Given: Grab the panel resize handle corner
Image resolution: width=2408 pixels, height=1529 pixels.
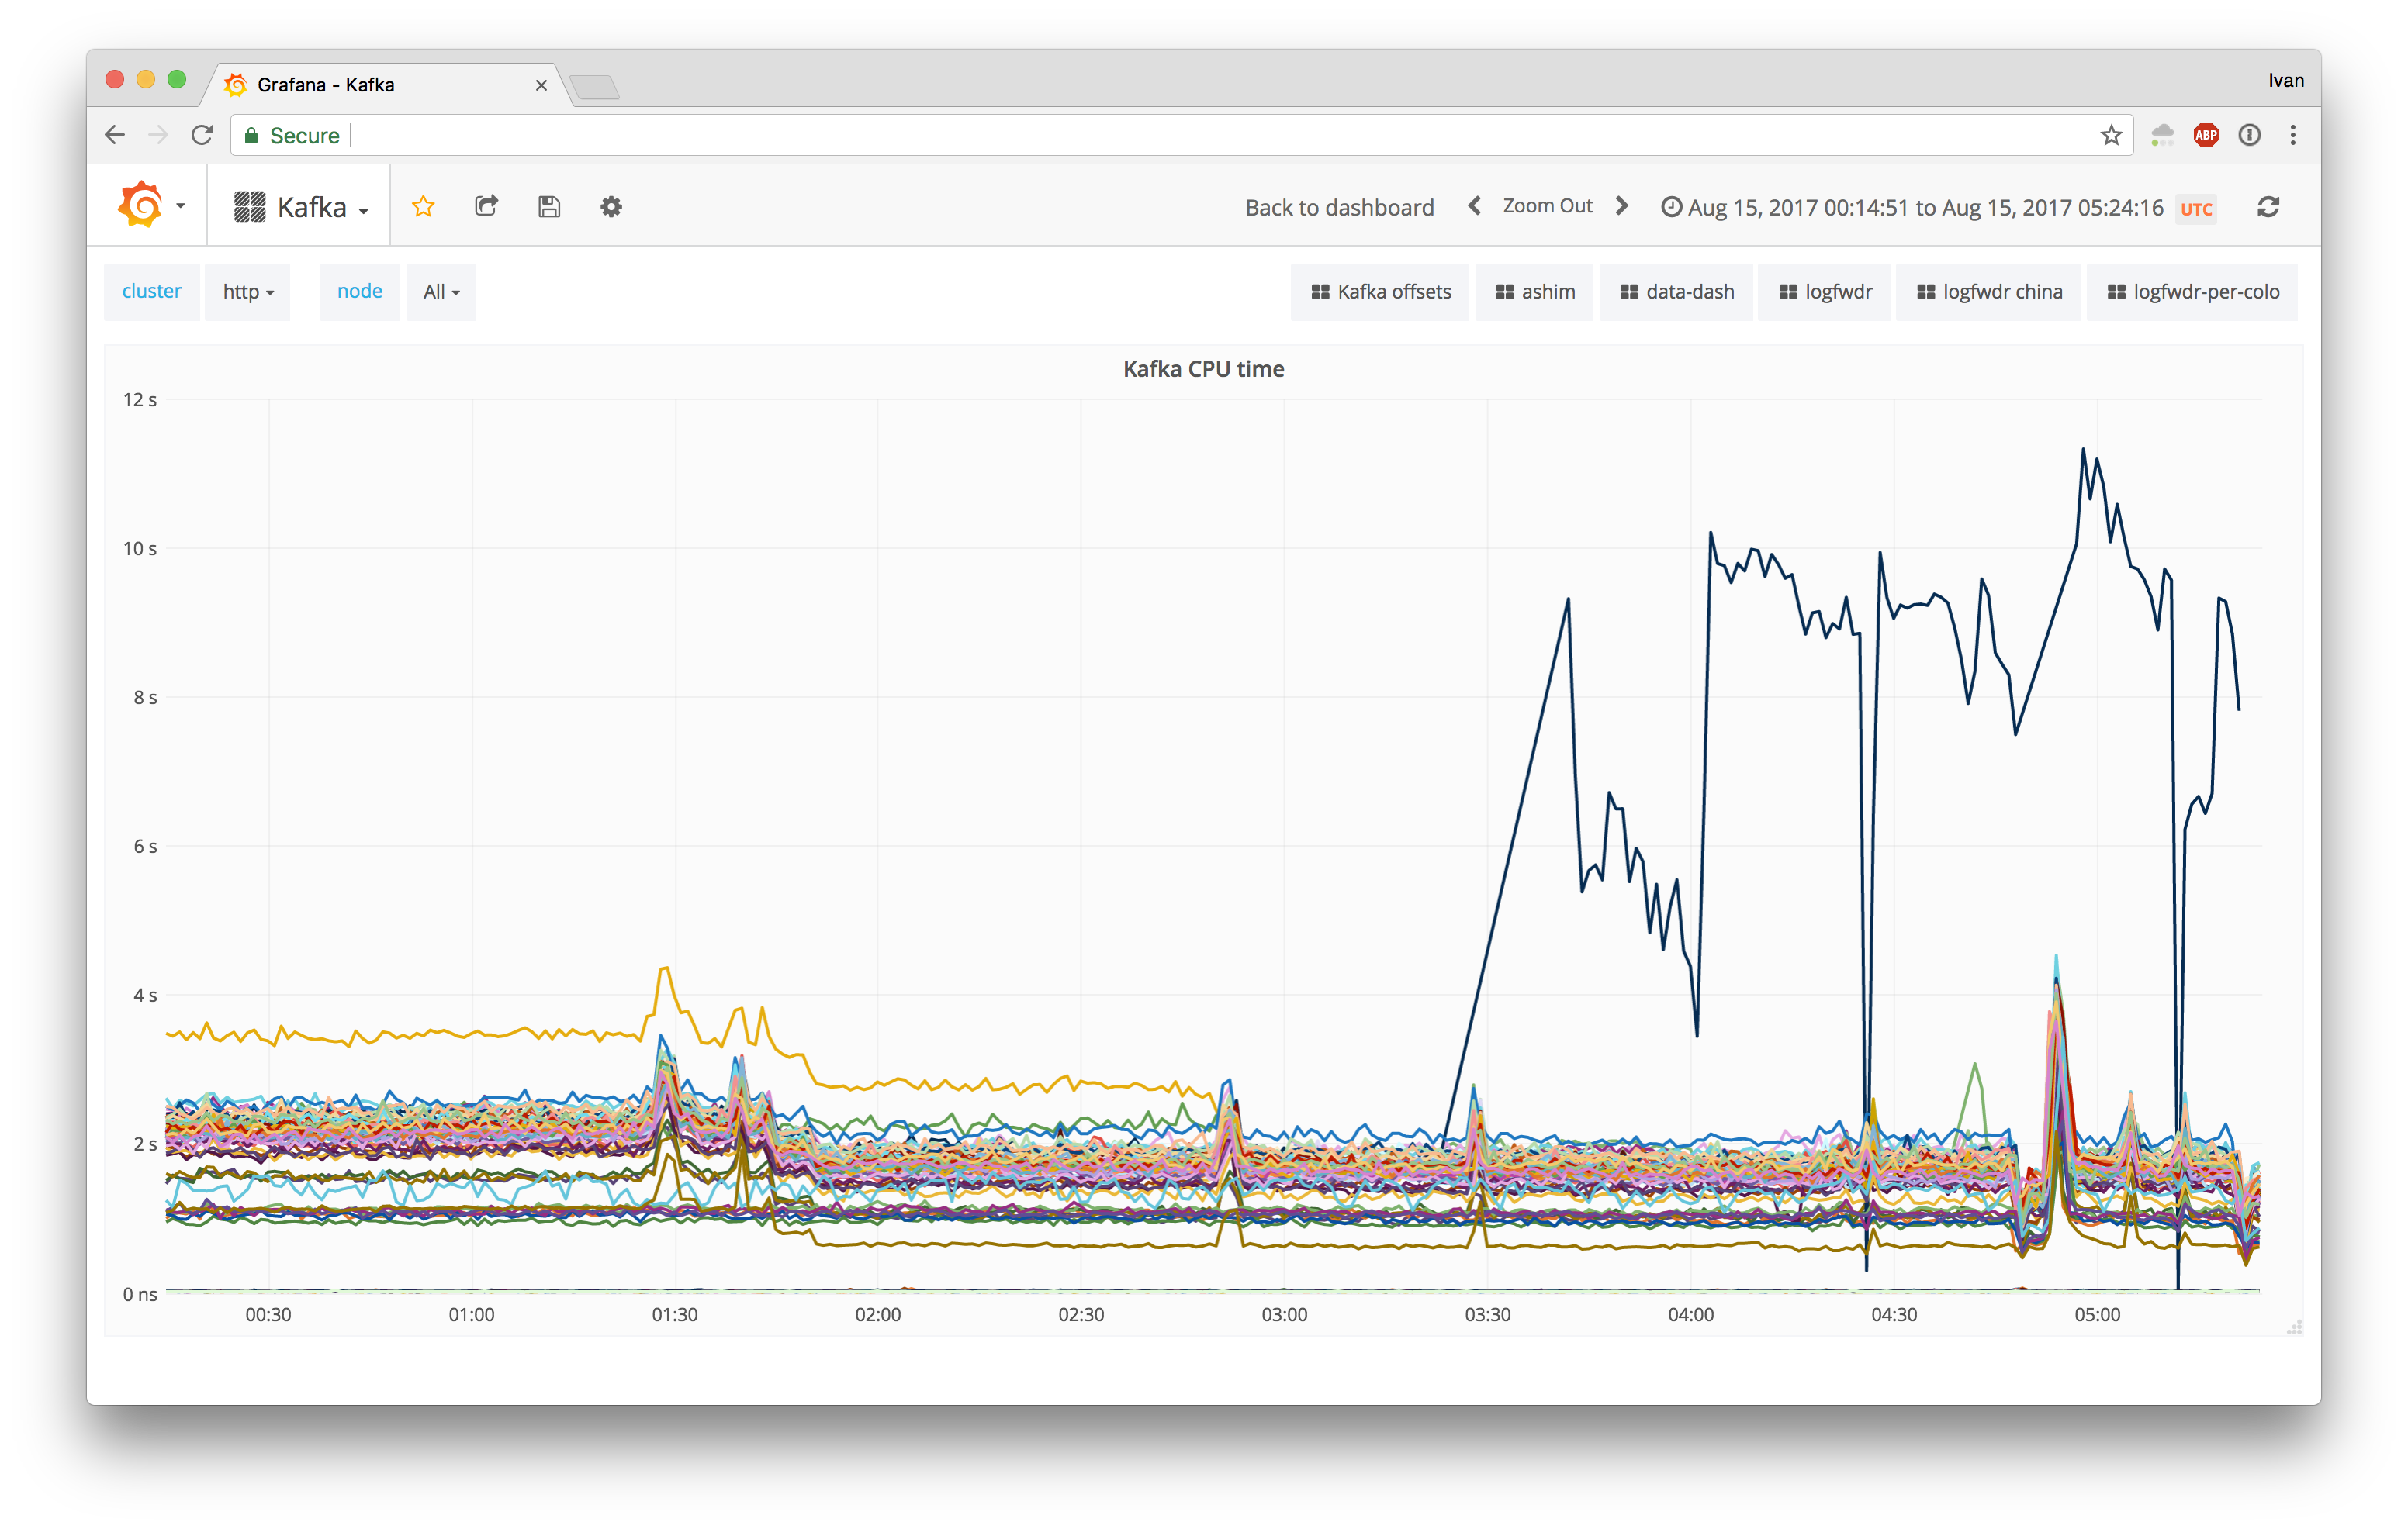Looking at the screenshot, I should coord(2294,1327).
